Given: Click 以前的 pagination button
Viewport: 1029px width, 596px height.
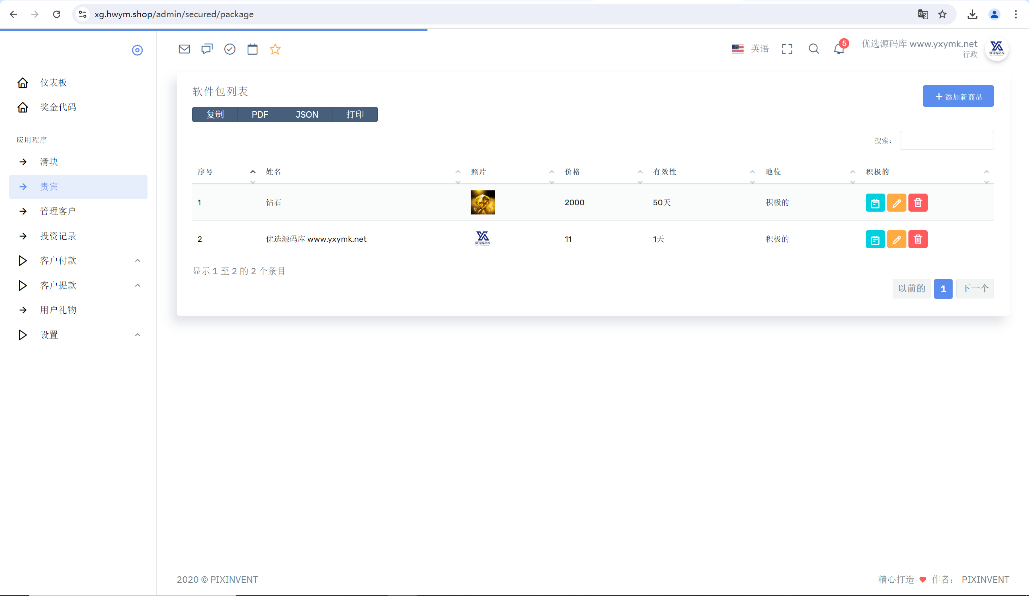Looking at the screenshot, I should pyautogui.click(x=911, y=289).
